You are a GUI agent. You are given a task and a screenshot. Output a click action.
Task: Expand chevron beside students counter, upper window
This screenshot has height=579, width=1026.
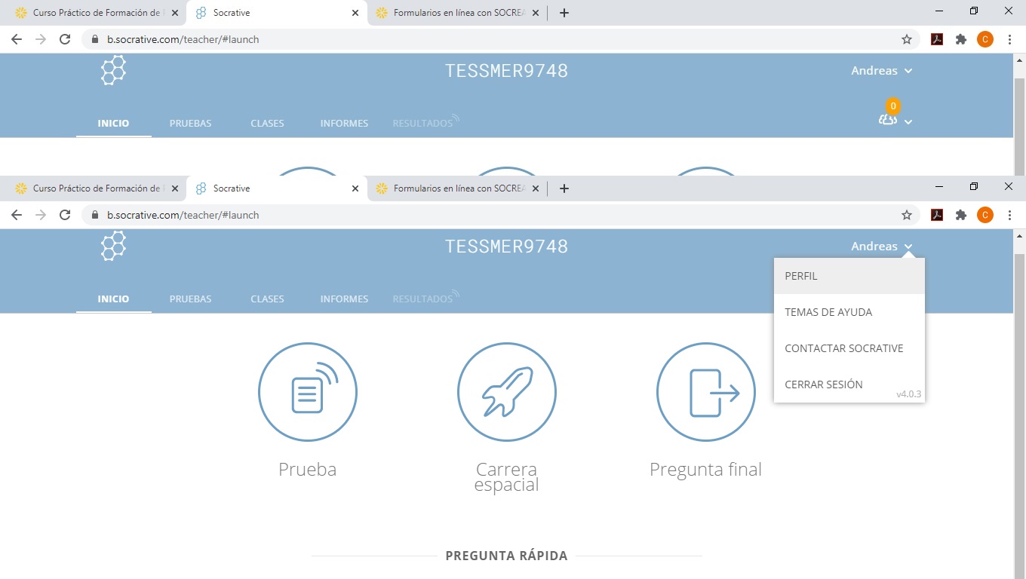tap(908, 121)
